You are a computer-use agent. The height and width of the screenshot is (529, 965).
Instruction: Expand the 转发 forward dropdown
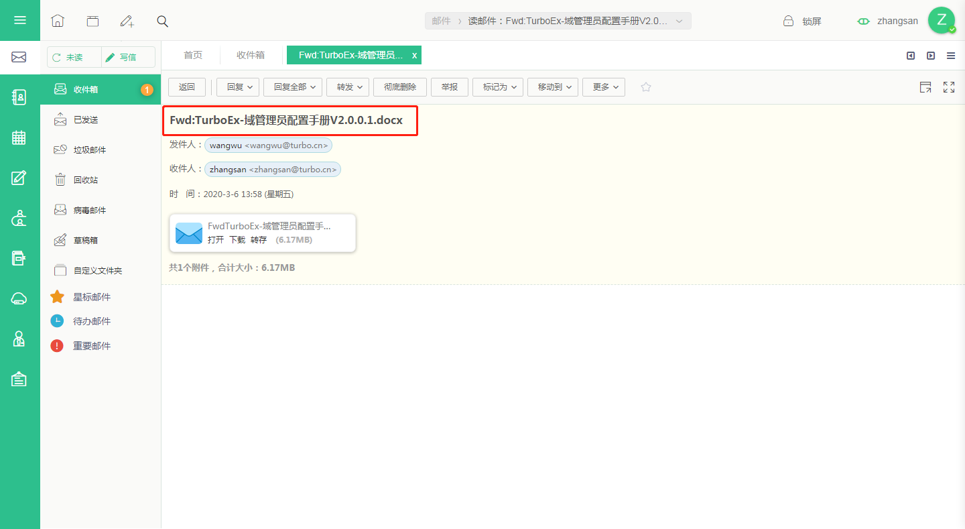click(348, 87)
